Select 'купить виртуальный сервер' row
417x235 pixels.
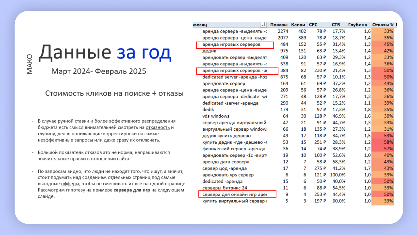tap(294, 201)
